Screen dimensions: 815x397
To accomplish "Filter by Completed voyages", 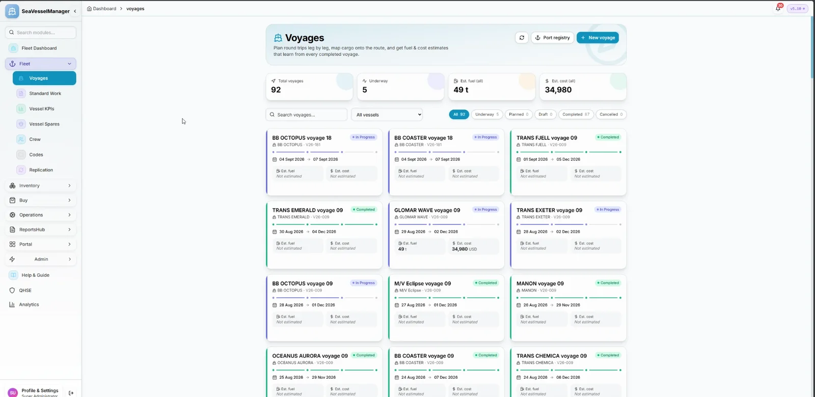I will [576, 115].
